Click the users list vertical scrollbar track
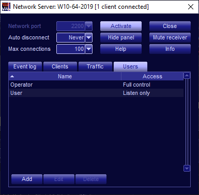 pos(187,122)
